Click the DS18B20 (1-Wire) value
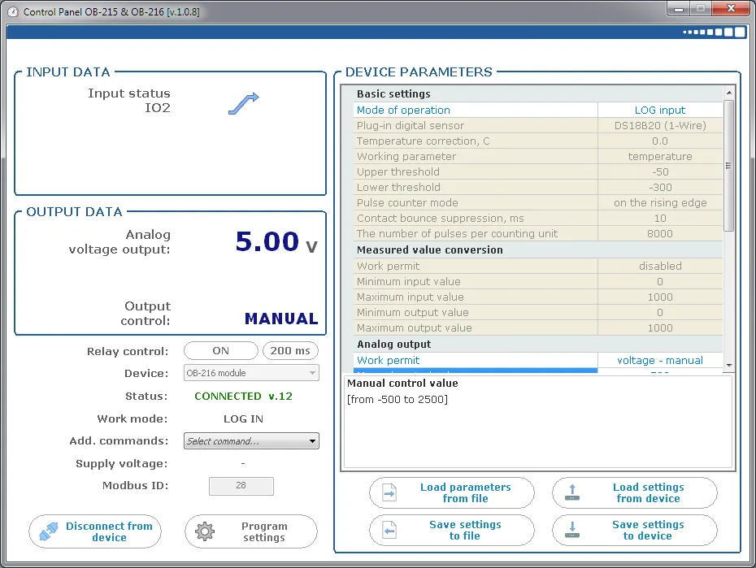This screenshot has height=568, width=756. 659,125
